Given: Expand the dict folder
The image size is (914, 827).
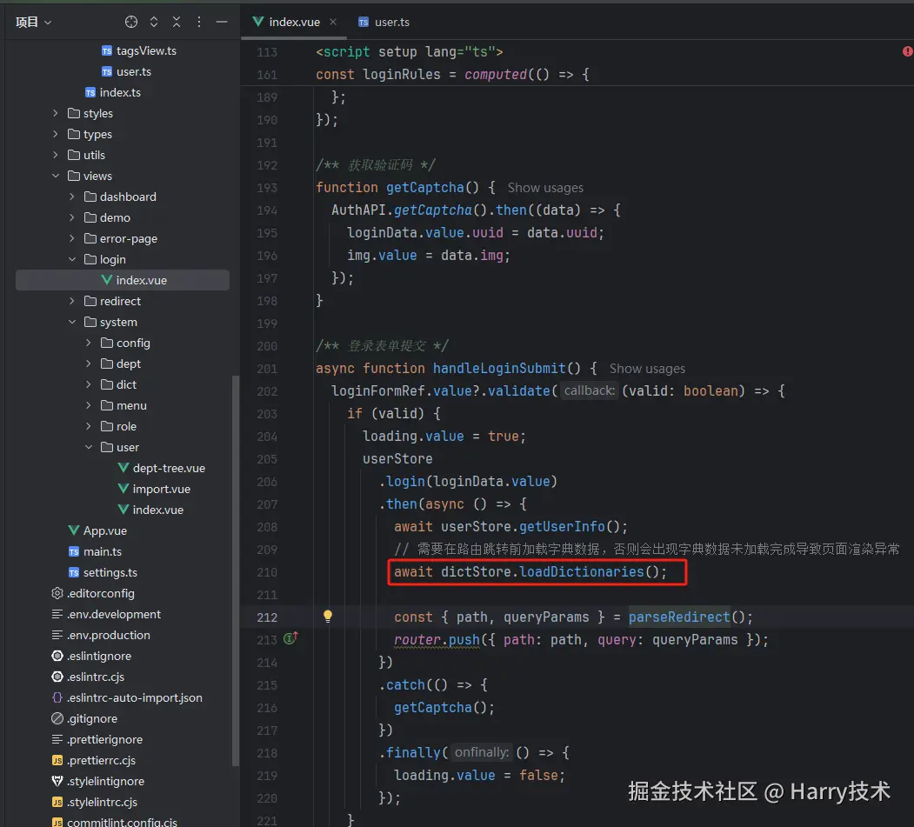Looking at the screenshot, I should pos(89,384).
